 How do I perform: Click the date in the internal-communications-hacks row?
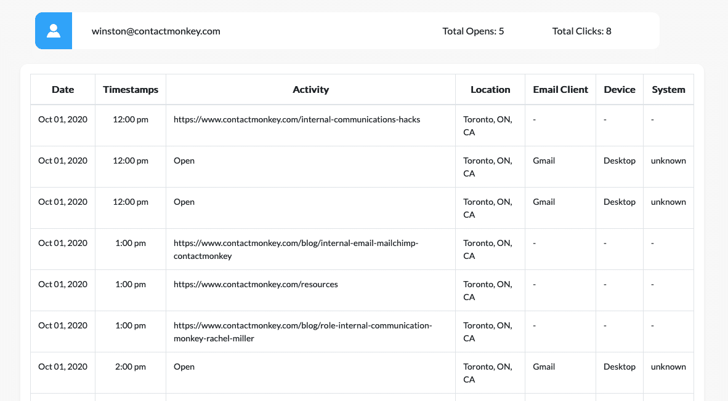63,119
